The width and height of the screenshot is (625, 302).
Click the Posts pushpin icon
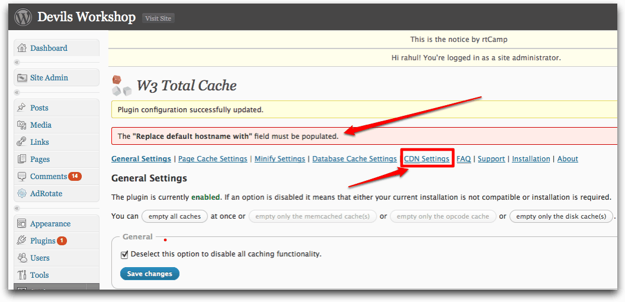pos(22,108)
